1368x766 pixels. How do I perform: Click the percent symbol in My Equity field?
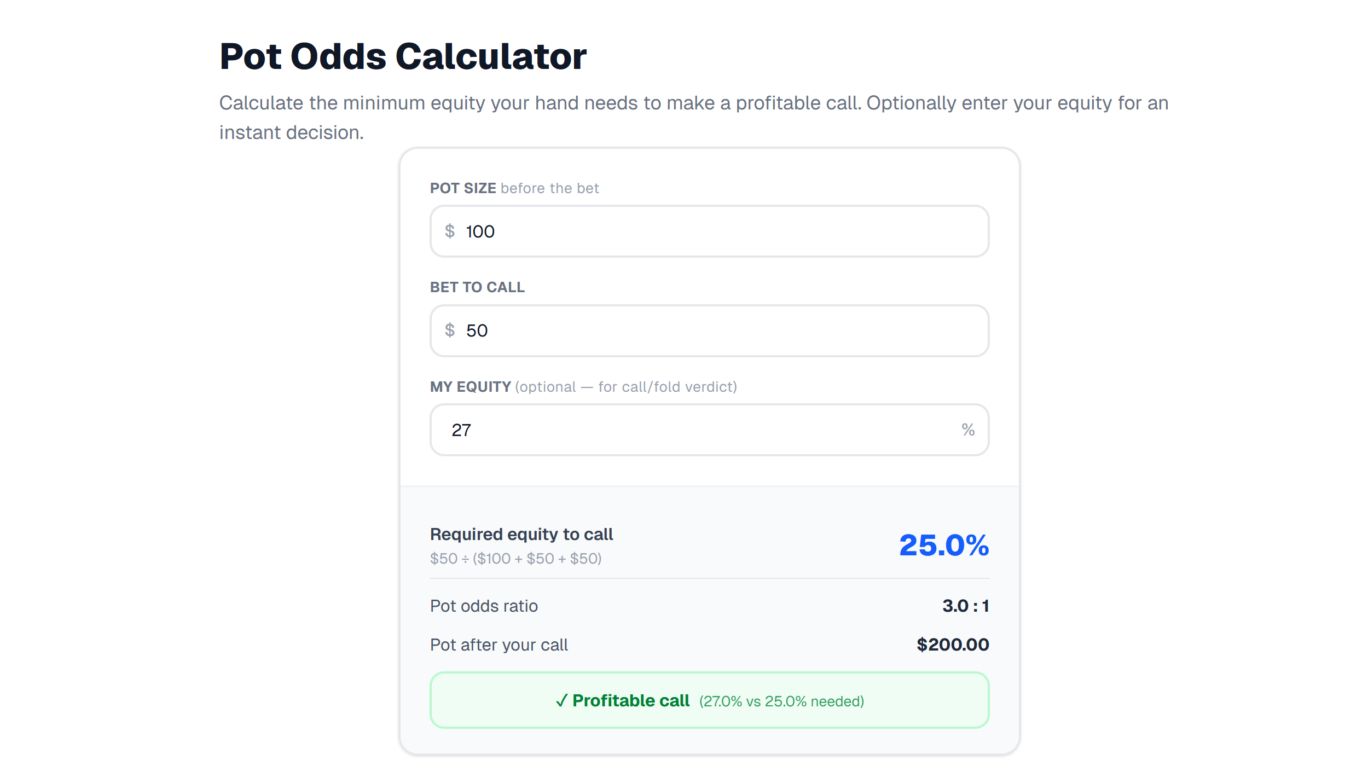[x=968, y=430]
